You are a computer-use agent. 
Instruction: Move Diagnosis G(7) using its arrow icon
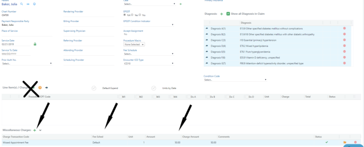(x=207, y=63)
